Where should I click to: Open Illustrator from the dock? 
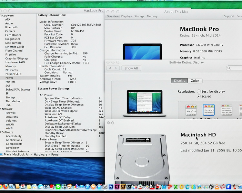(x=123, y=187)
